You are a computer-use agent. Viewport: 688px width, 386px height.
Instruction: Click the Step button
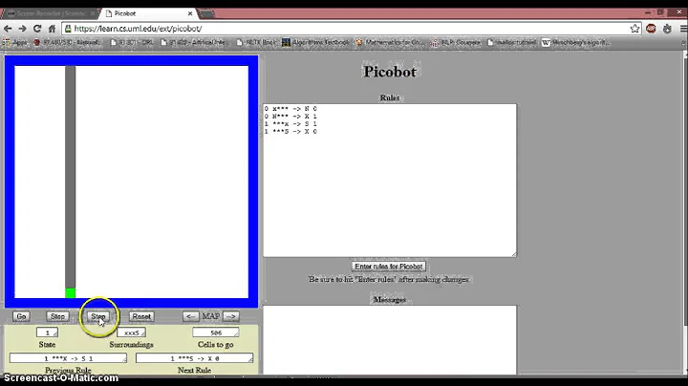pyautogui.click(x=98, y=316)
